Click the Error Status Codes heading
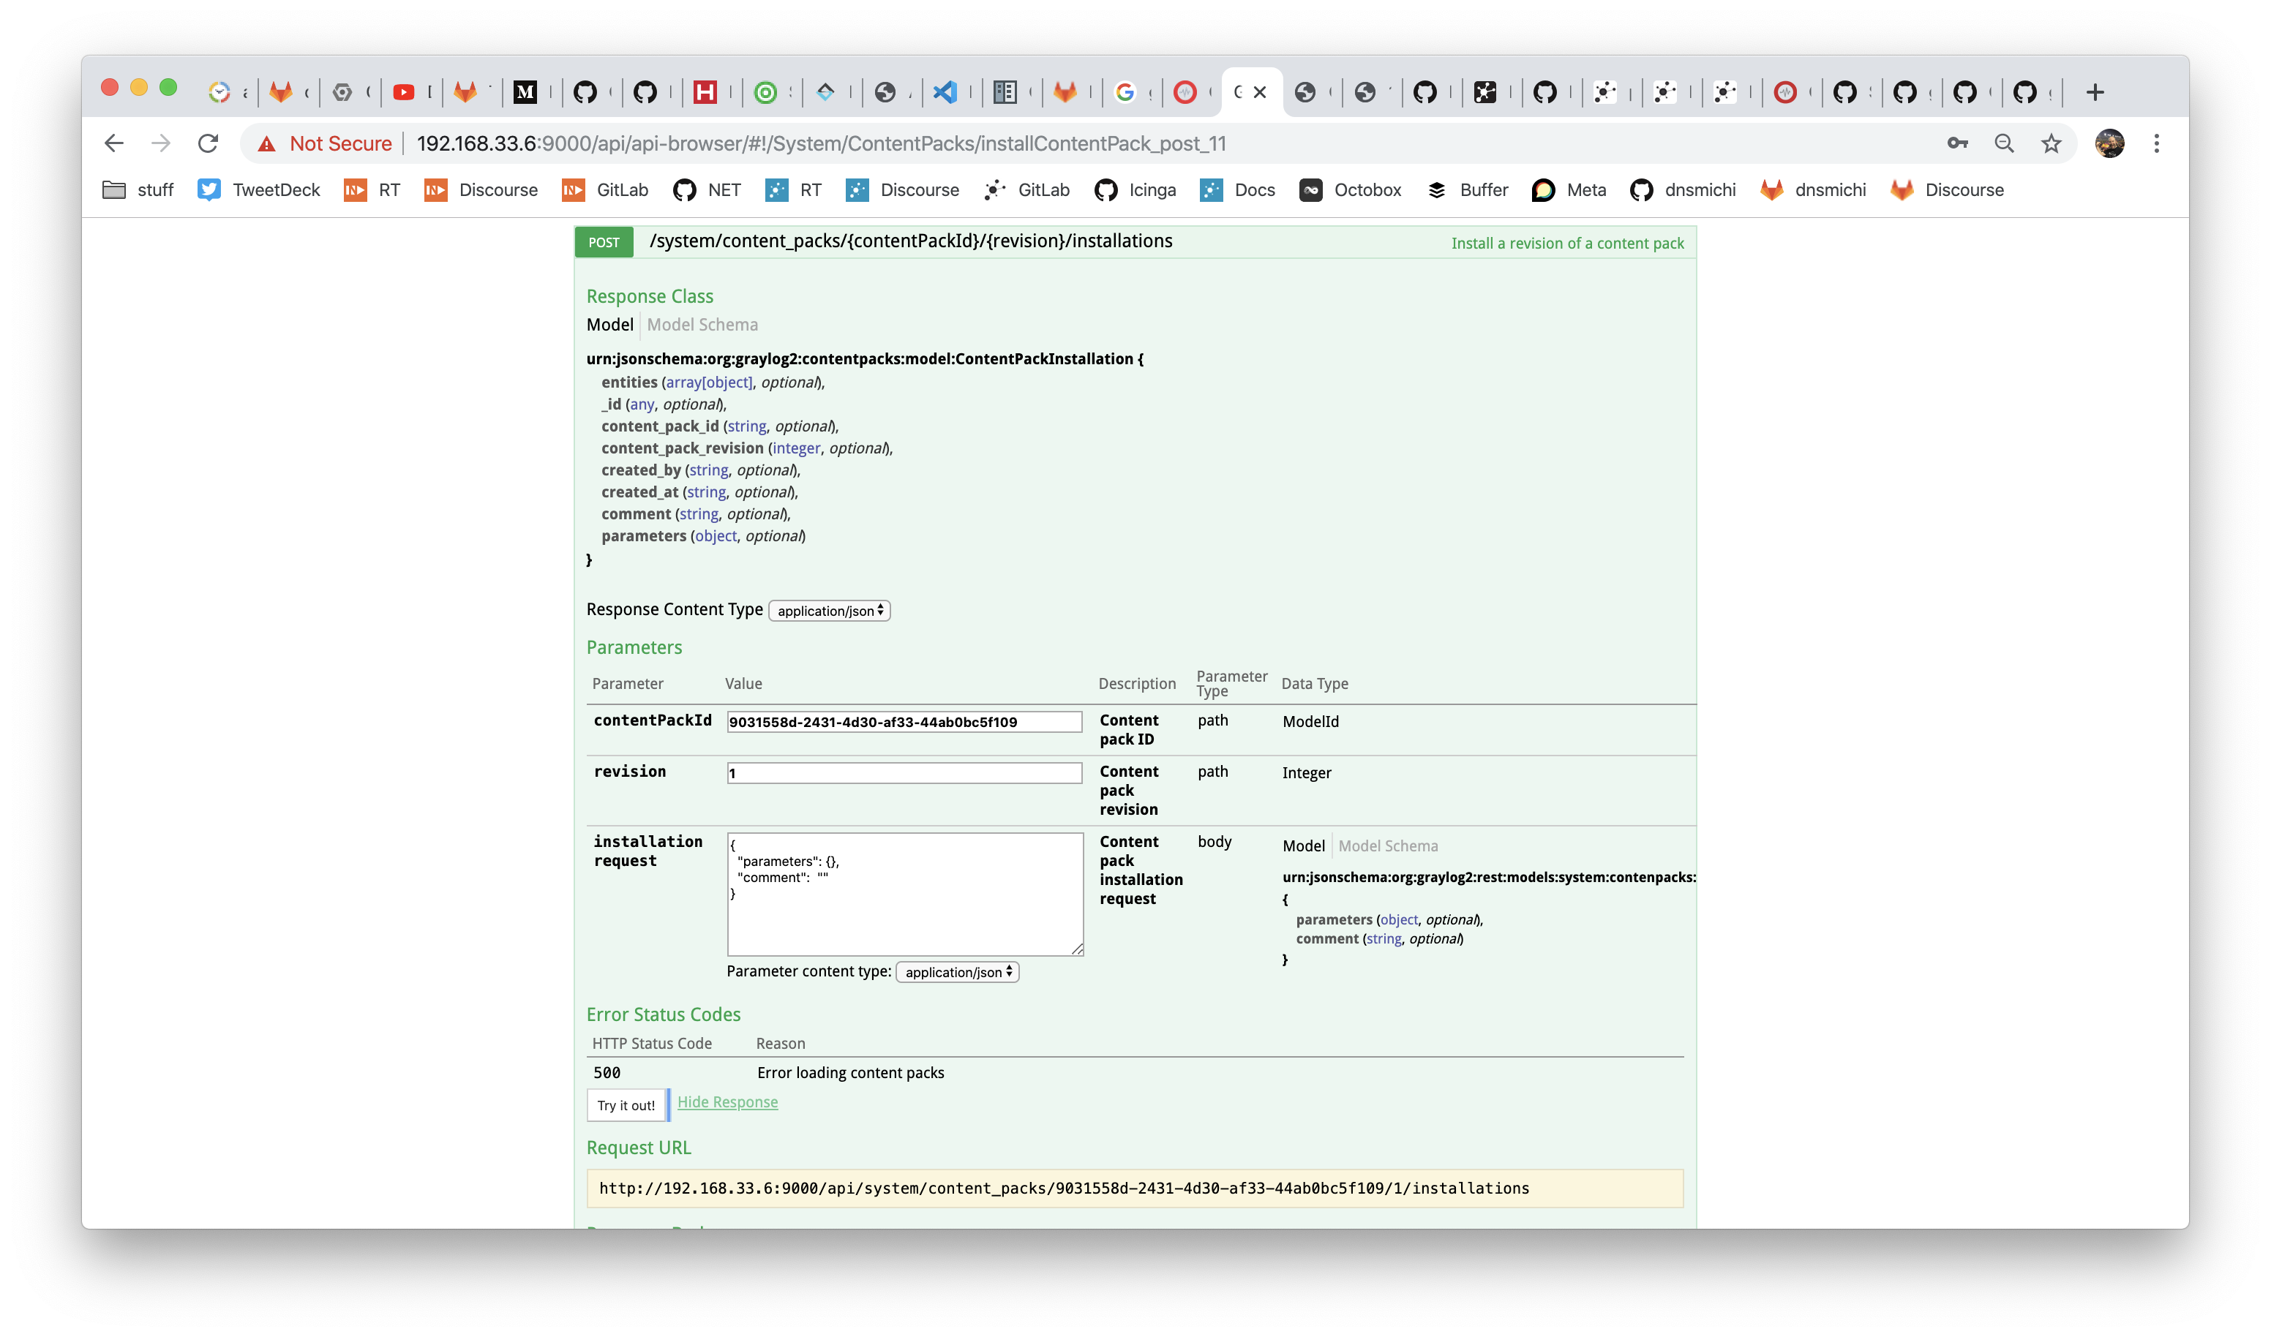 (x=664, y=1014)
